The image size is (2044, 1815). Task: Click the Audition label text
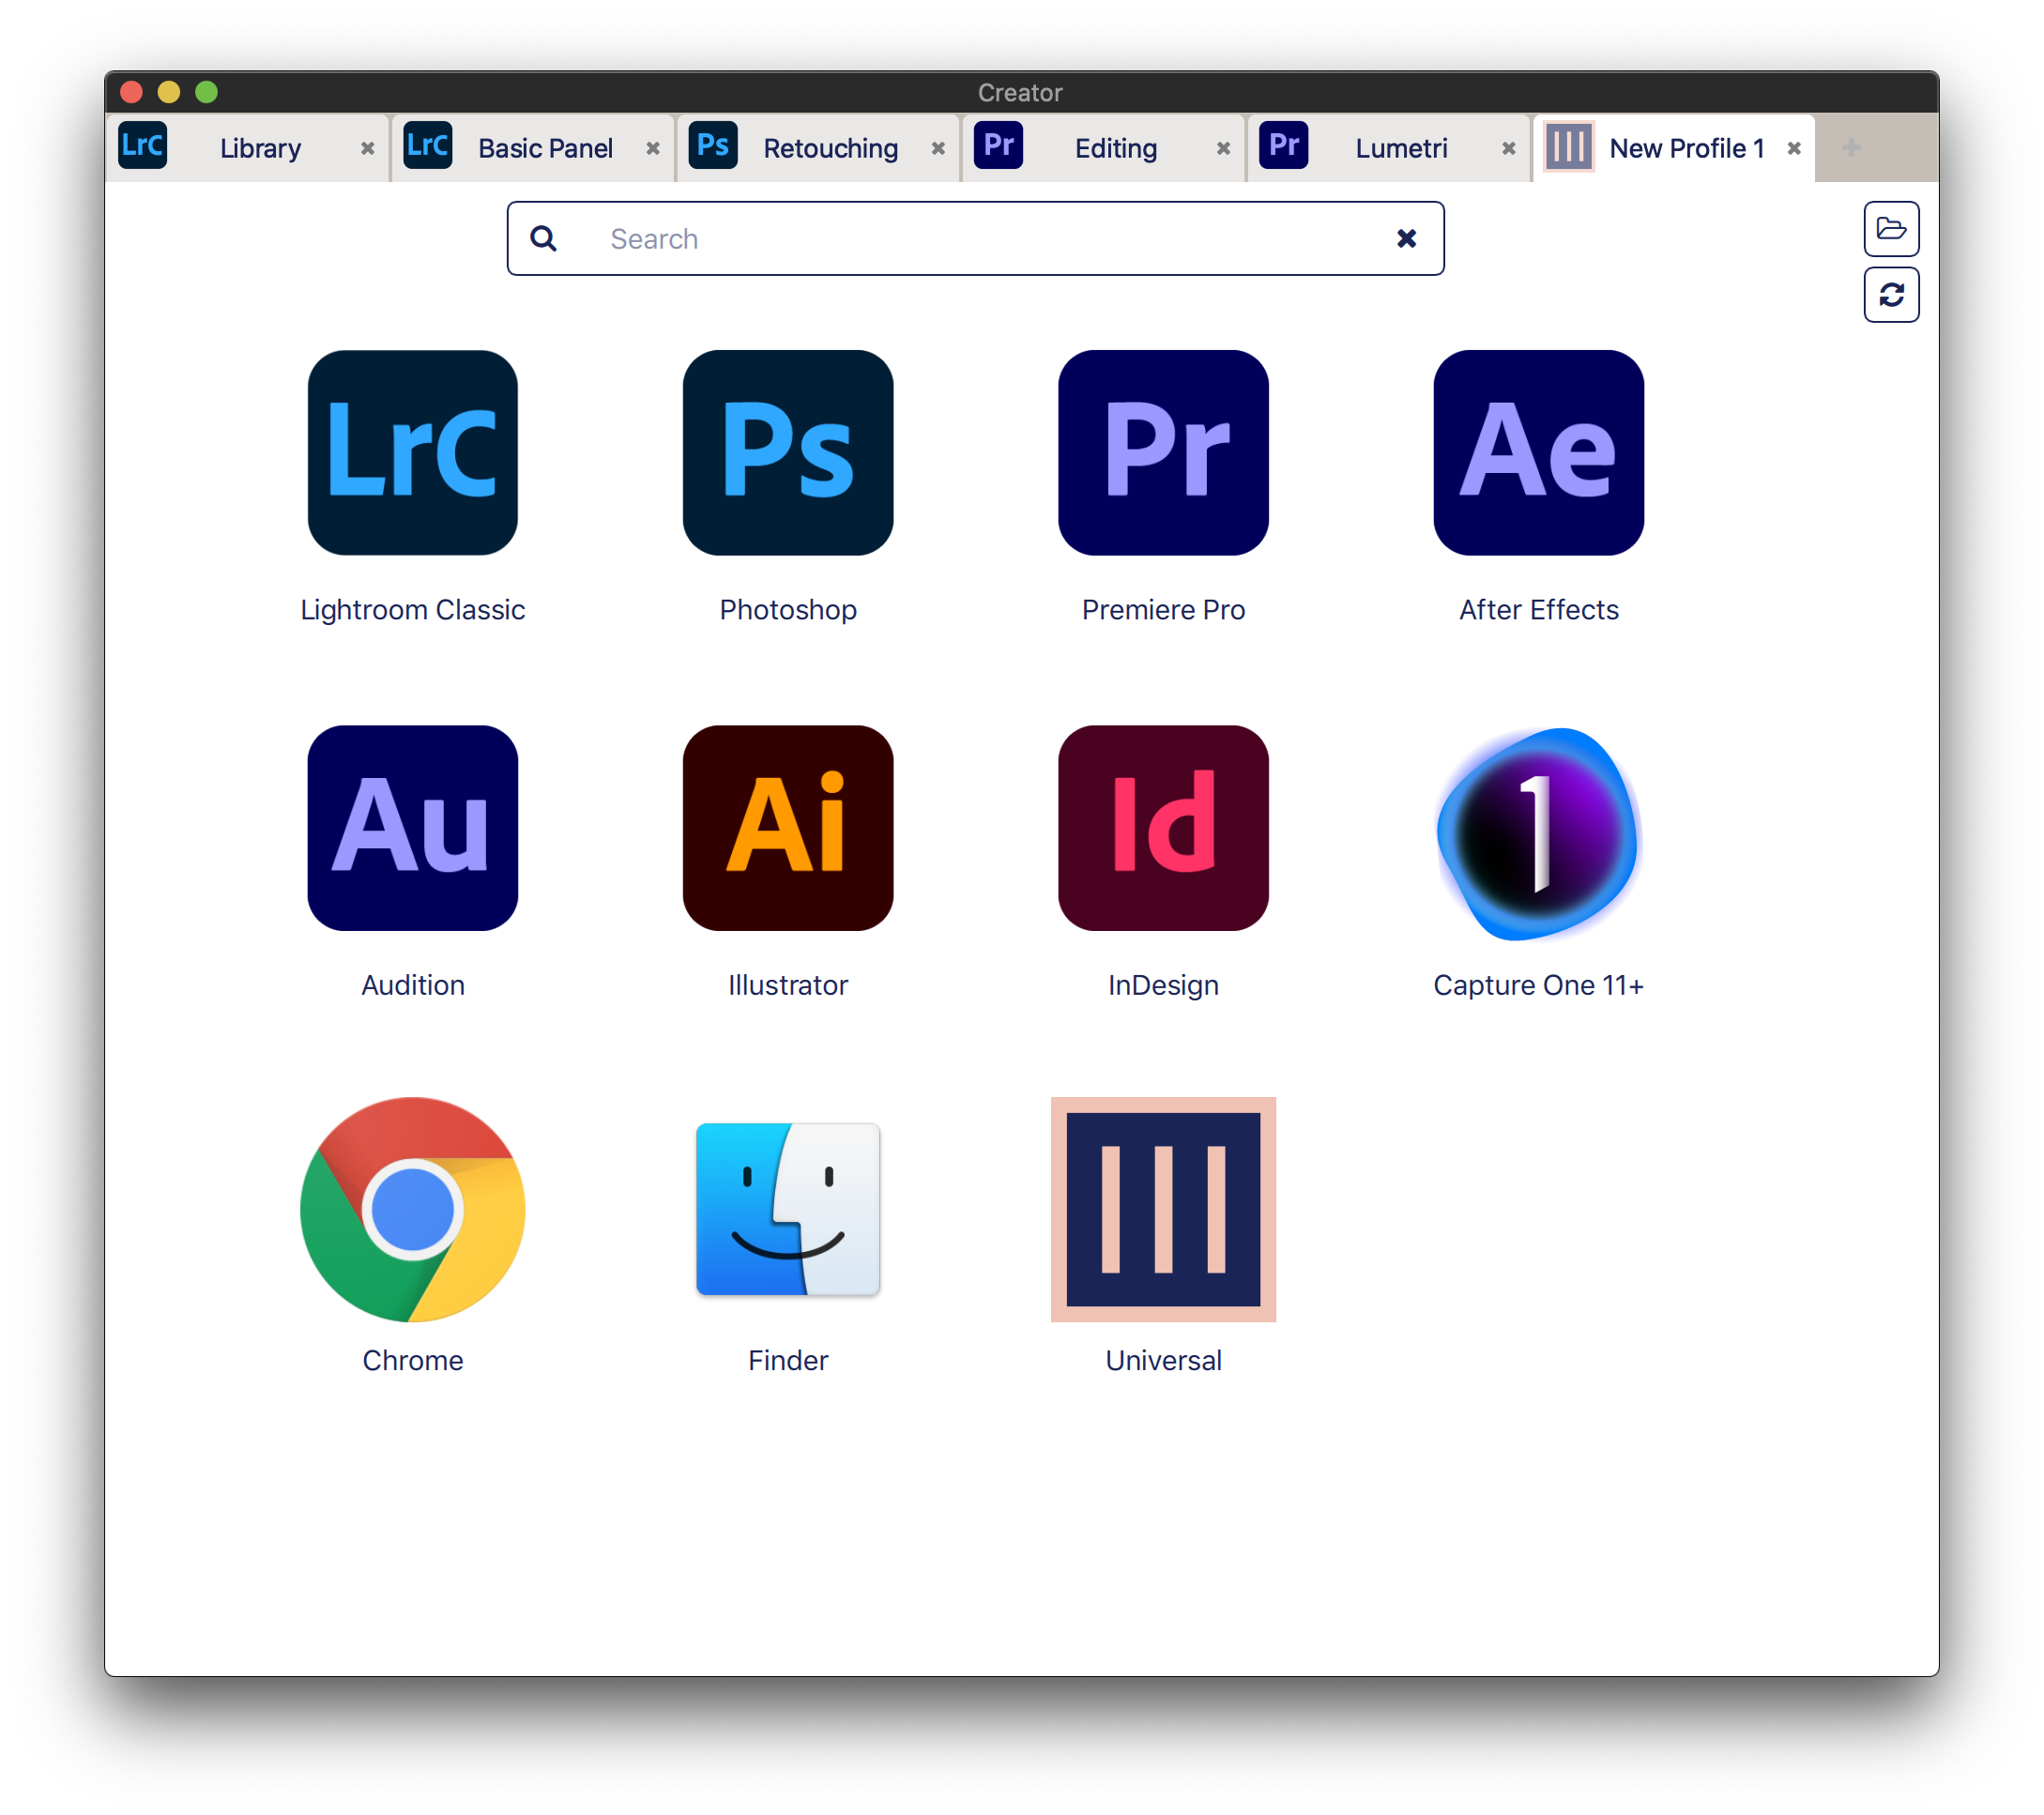pyautogui.click(x=412, y=985)
